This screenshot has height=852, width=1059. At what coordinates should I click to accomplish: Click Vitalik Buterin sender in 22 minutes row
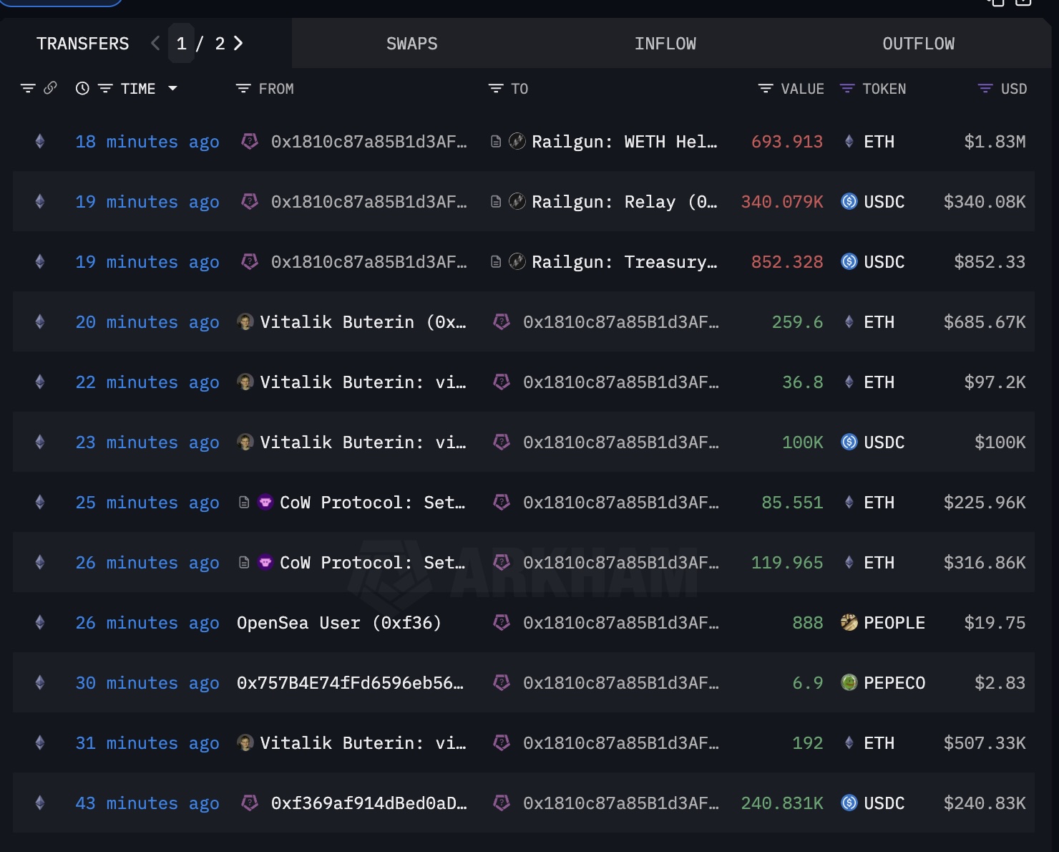click(363, 382)
